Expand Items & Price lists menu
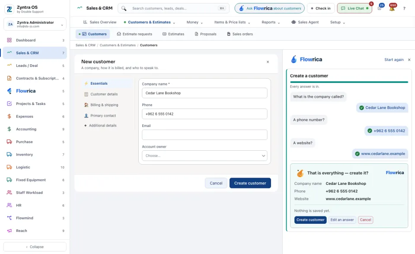The width and height of the screenshot is (415, 254). 232,22
